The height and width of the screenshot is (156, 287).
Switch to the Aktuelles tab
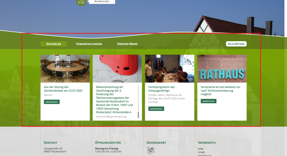53,44
